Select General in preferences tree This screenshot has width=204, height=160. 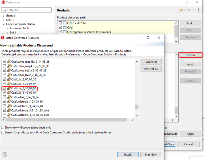pos(11,16)
